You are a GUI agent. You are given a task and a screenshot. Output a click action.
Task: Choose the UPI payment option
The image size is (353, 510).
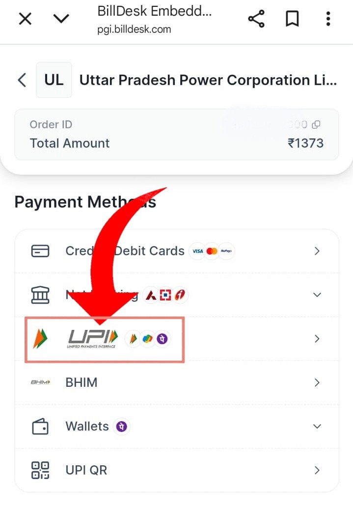tap(105, 339)
